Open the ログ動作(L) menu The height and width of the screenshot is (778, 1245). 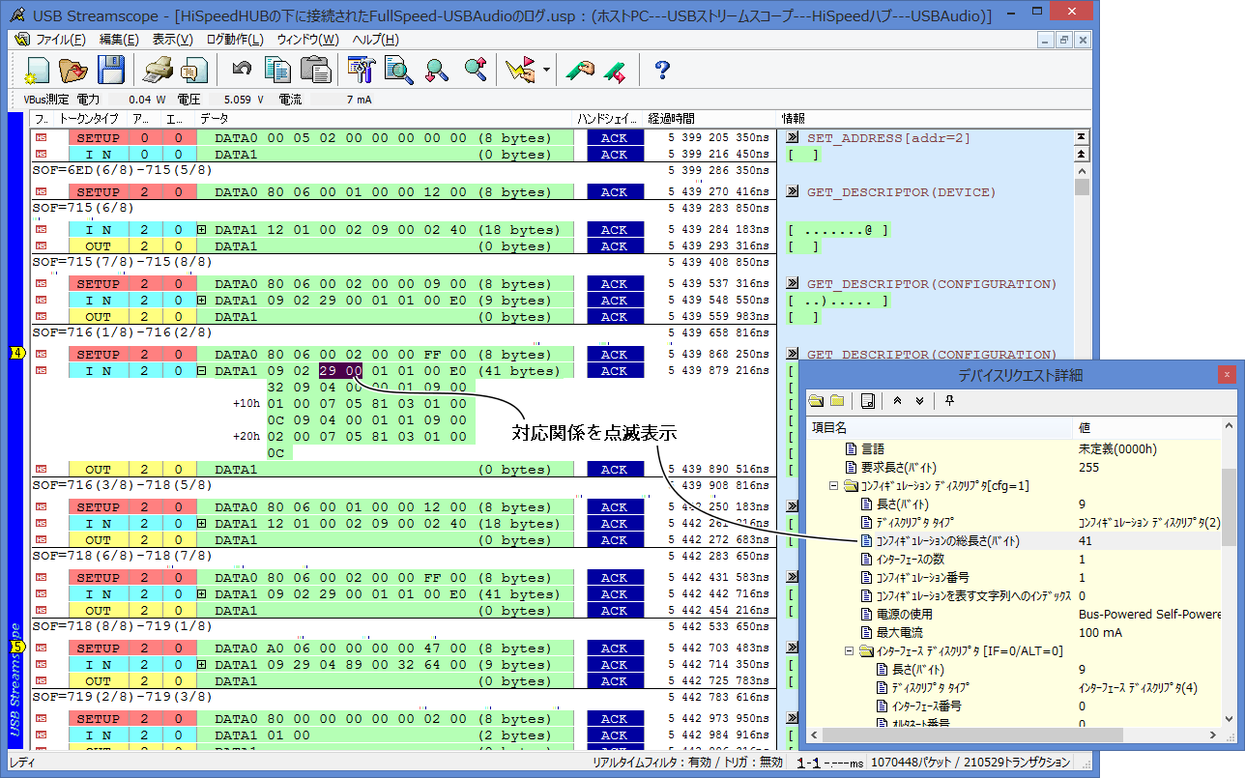(x=235, y=40)
